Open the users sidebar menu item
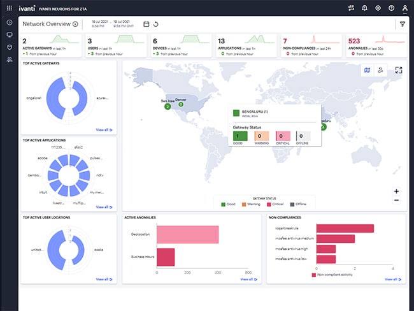 pos(10,59)
